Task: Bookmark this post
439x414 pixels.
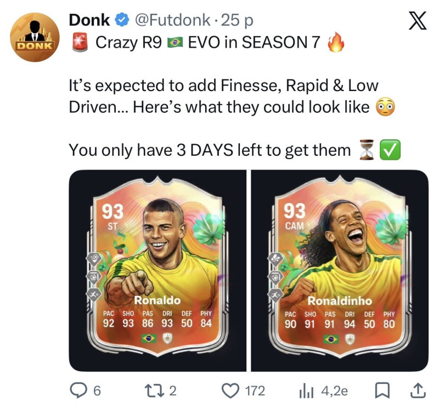Action: point(382,391)
